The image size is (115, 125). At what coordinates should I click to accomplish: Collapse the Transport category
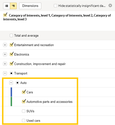pos(5,73)
